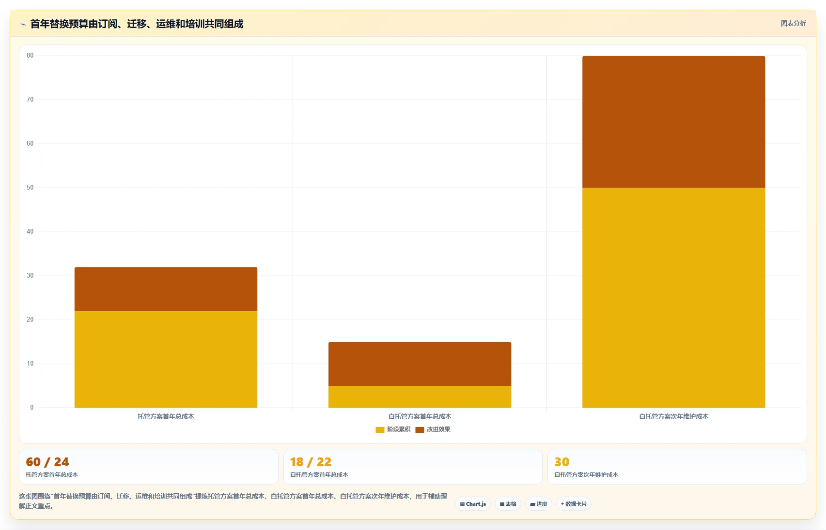This screenshot has height=530, width=826.
Task: Click the yellow segment of 自托管方案首年总成本 bar
Action: (x=420, y=397)
